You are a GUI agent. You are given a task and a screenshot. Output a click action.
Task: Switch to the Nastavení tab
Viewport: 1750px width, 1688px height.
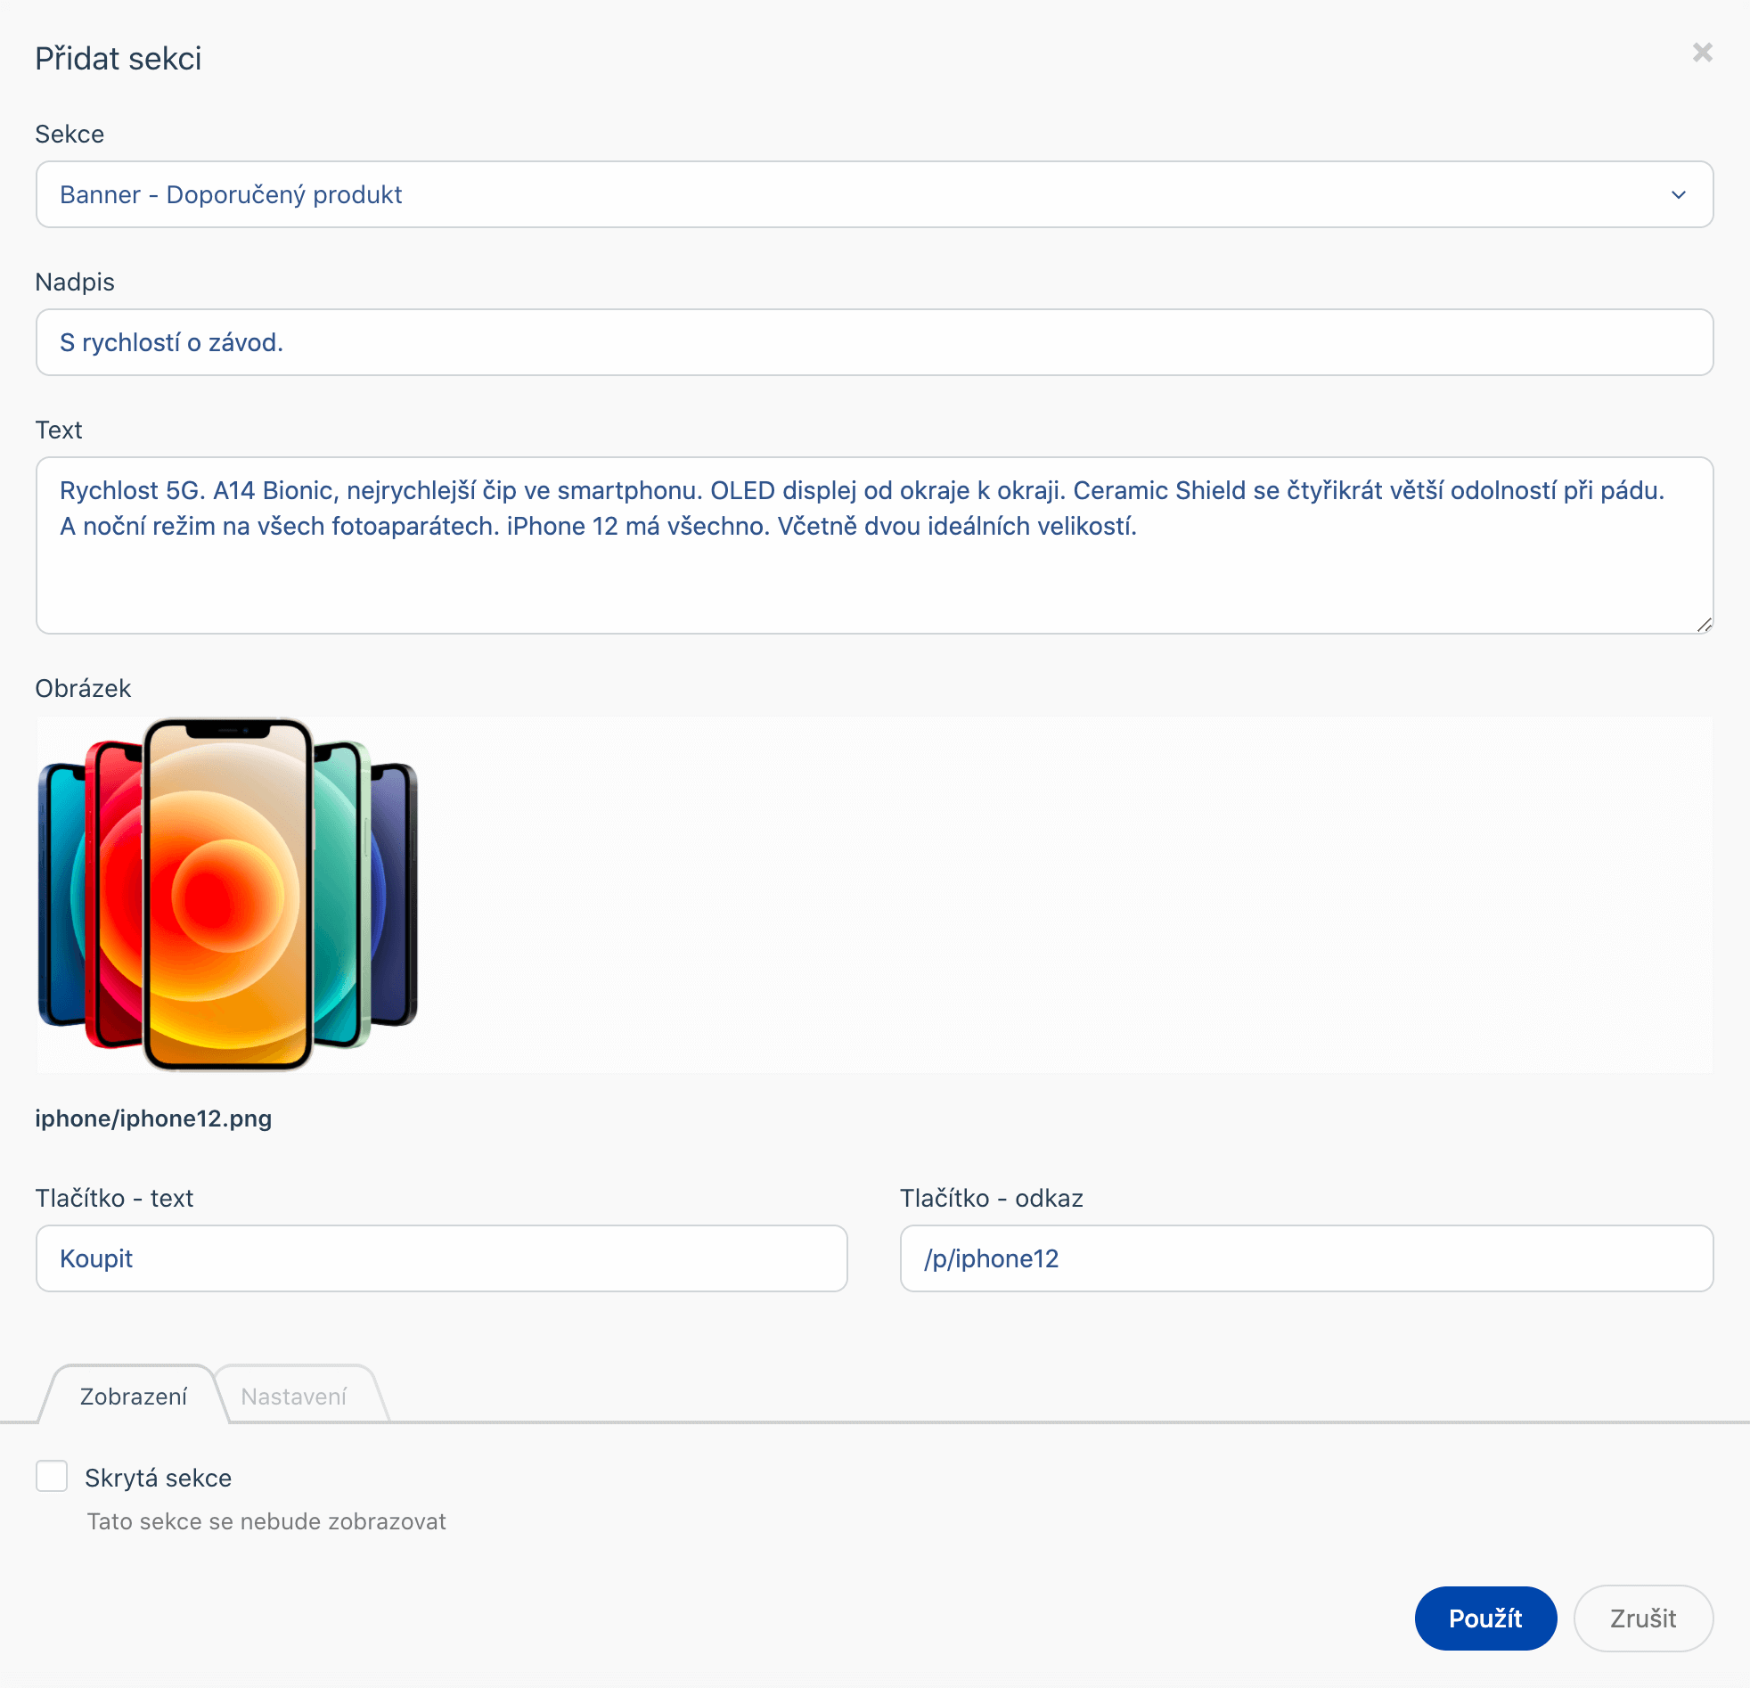point(294,1396)
